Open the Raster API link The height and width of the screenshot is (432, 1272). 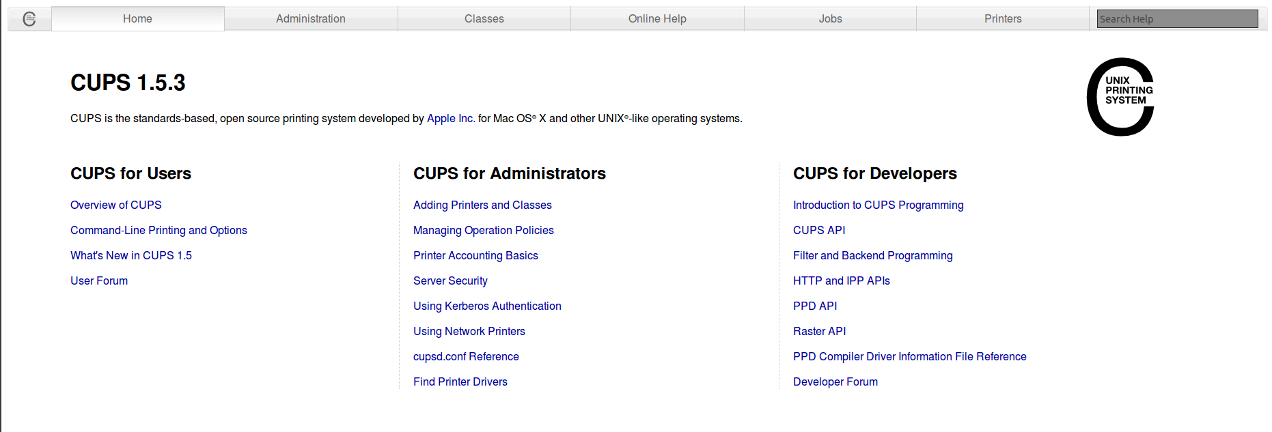(x=820, y=332)
